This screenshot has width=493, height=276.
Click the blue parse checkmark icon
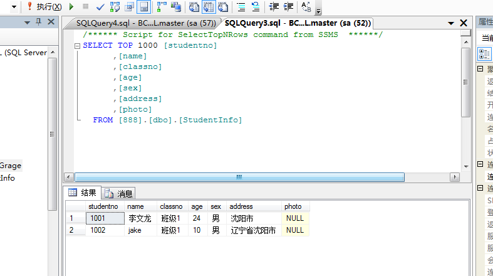tap(100, 7)
